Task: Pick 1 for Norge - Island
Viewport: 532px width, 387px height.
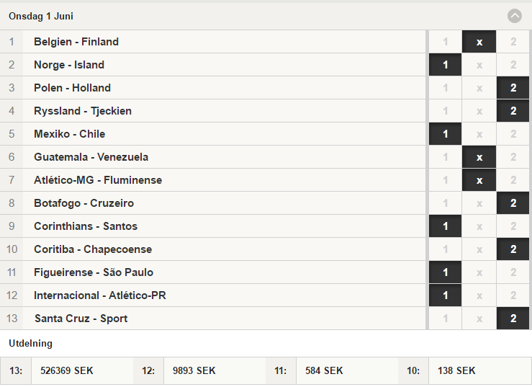Action: (445, 65)
